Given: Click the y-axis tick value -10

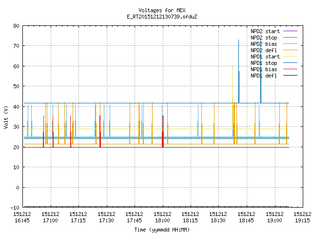Looking at the screenshot, I should tap(15, 208).
